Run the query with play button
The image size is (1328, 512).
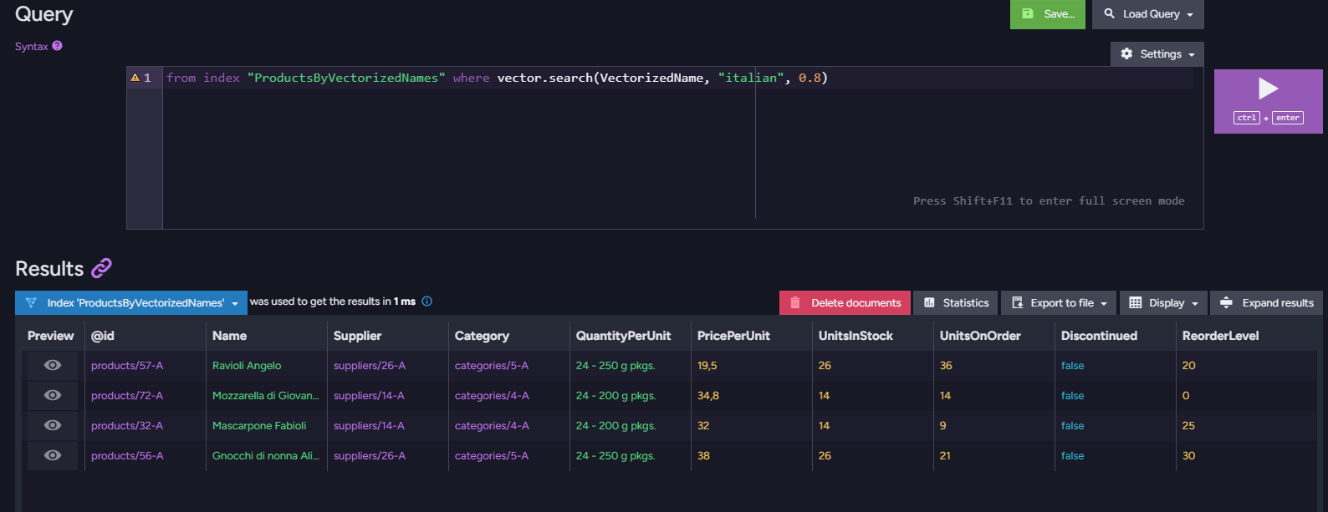tap(1268, 101)
